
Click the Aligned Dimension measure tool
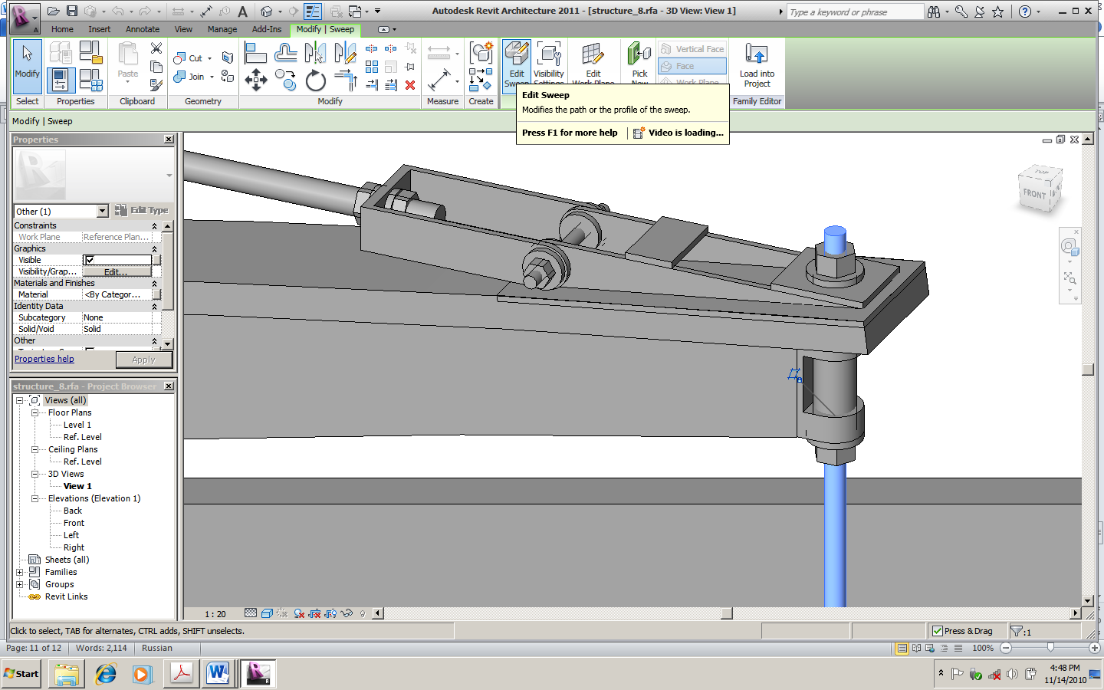click(x=439, y=80)
